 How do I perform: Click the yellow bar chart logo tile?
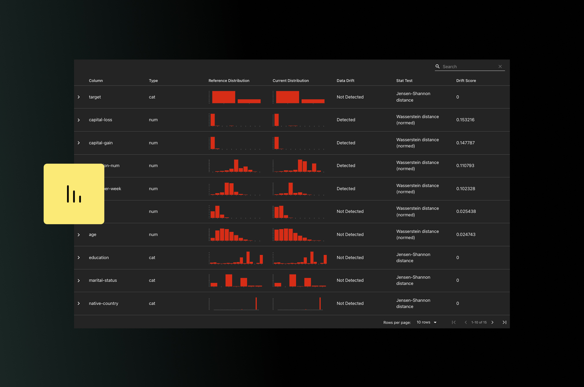[x=74, y=194]
